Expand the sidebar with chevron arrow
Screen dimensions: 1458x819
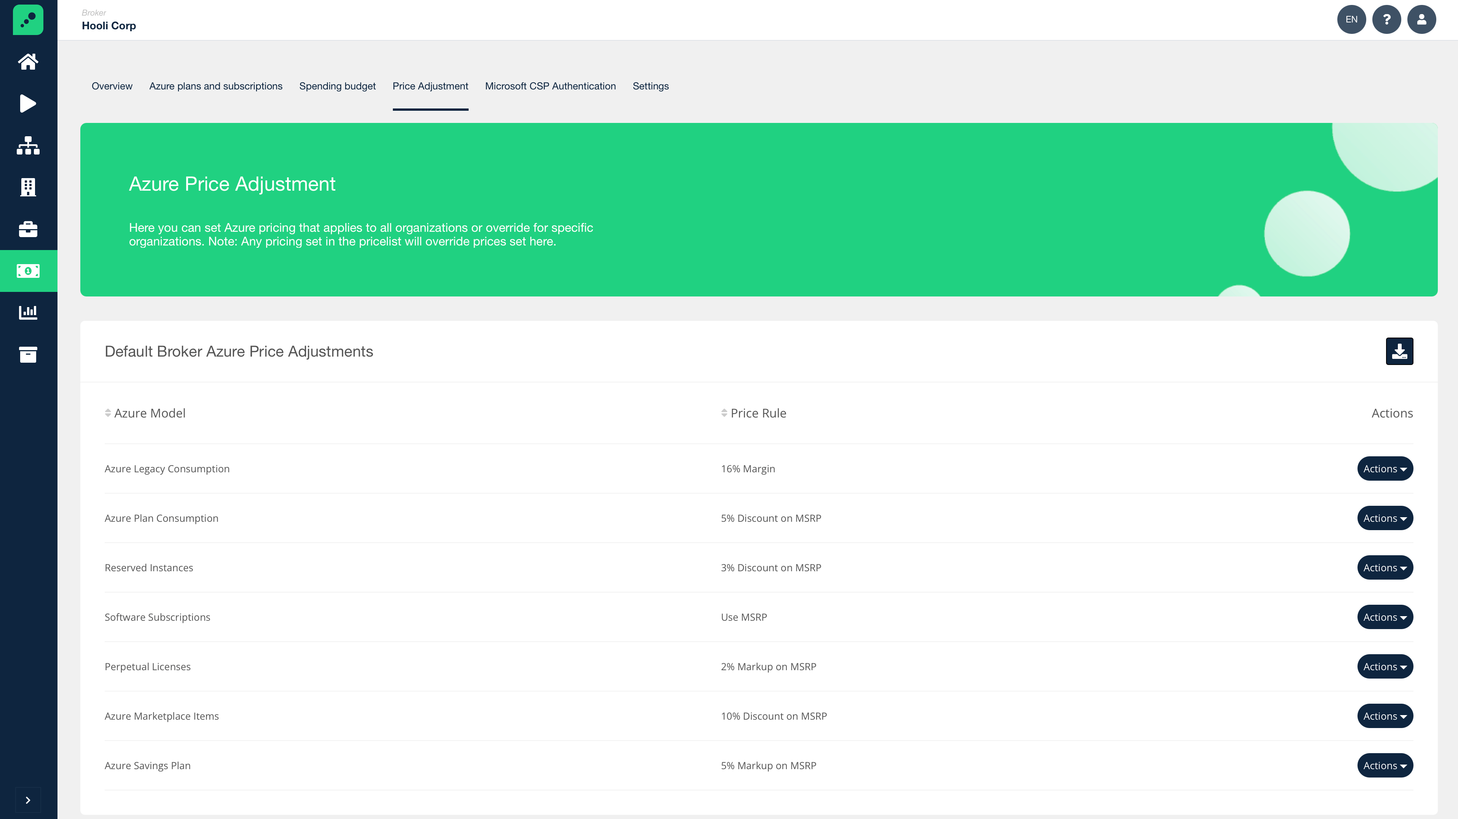tap(28, 800)
